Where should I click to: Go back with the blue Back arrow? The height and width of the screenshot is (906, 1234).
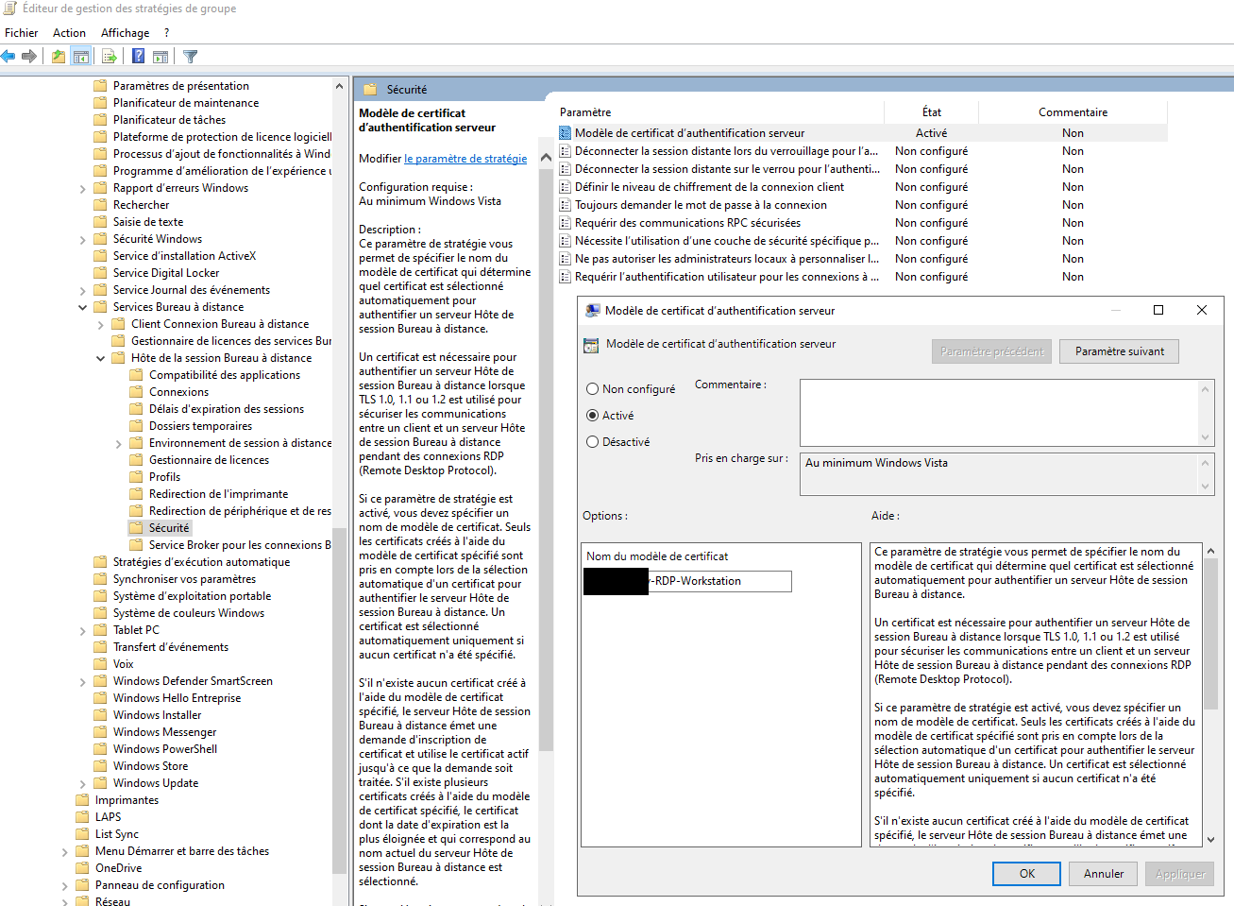tap(8, 57)
